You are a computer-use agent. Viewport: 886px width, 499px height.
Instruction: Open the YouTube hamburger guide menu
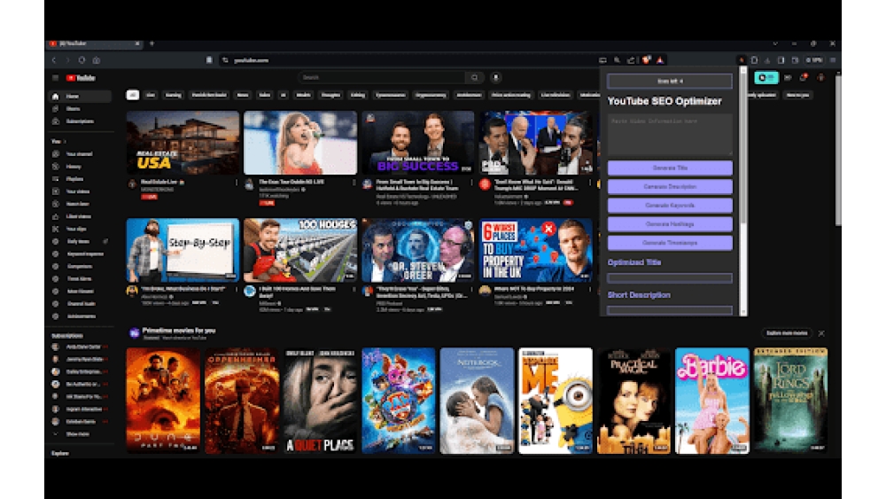tap(55, 78)
